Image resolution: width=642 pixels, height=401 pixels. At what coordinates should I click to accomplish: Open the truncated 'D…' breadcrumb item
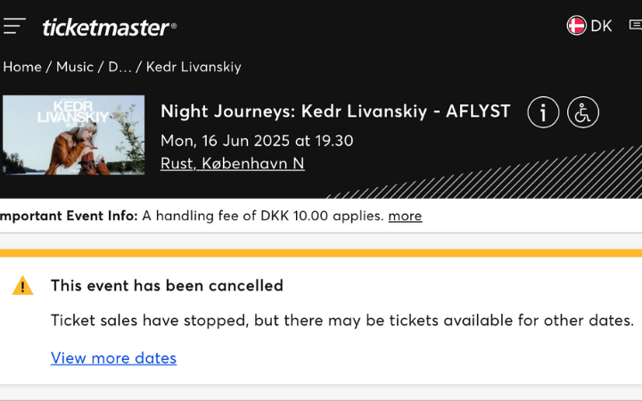[119, 67]
